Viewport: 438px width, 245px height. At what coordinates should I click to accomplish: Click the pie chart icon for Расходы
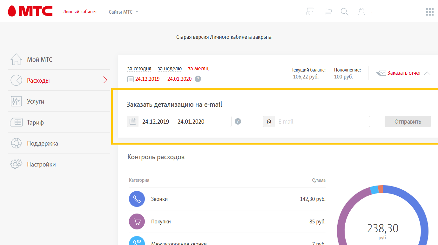[16, 80]
